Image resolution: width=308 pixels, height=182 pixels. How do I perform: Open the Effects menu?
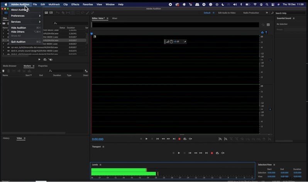point(75,4)
